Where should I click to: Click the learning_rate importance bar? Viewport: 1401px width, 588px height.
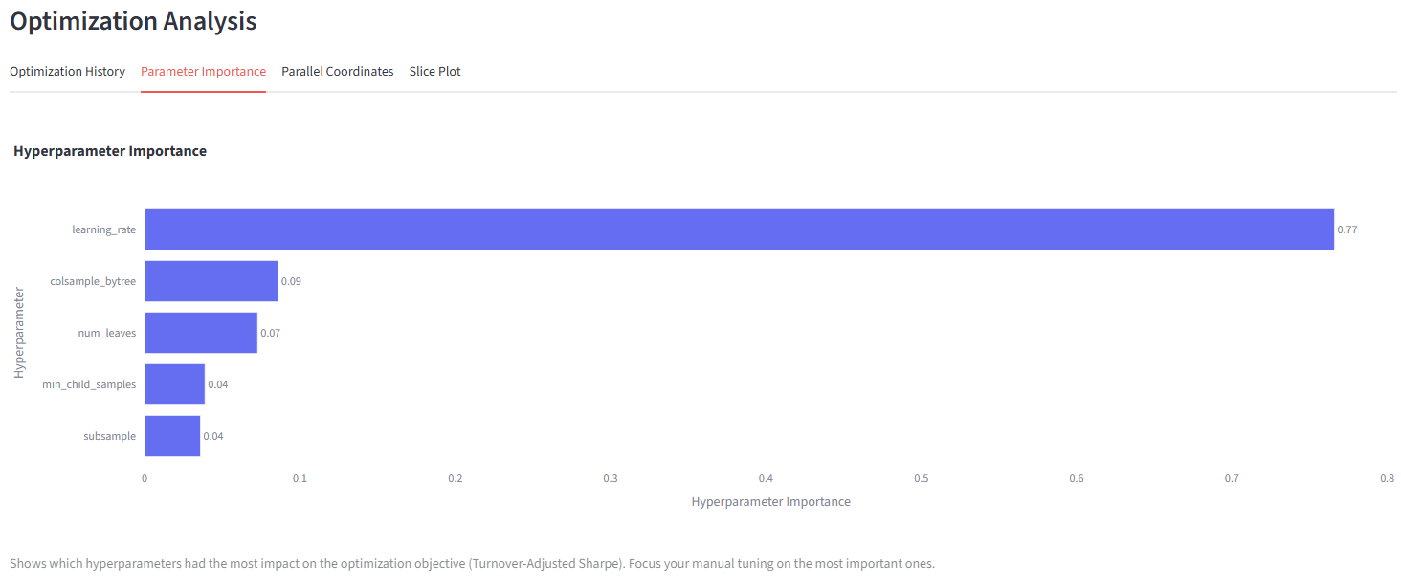738,229
